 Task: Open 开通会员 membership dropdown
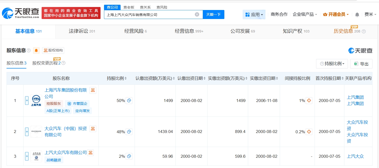[336, 14]
